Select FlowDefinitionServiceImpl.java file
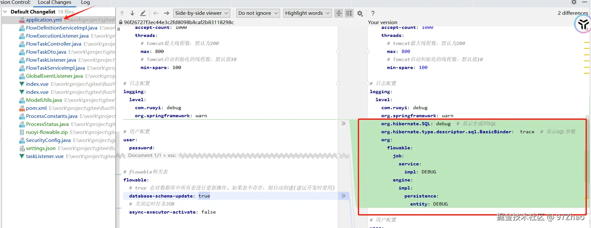591x228 pixels. [62, 28]
